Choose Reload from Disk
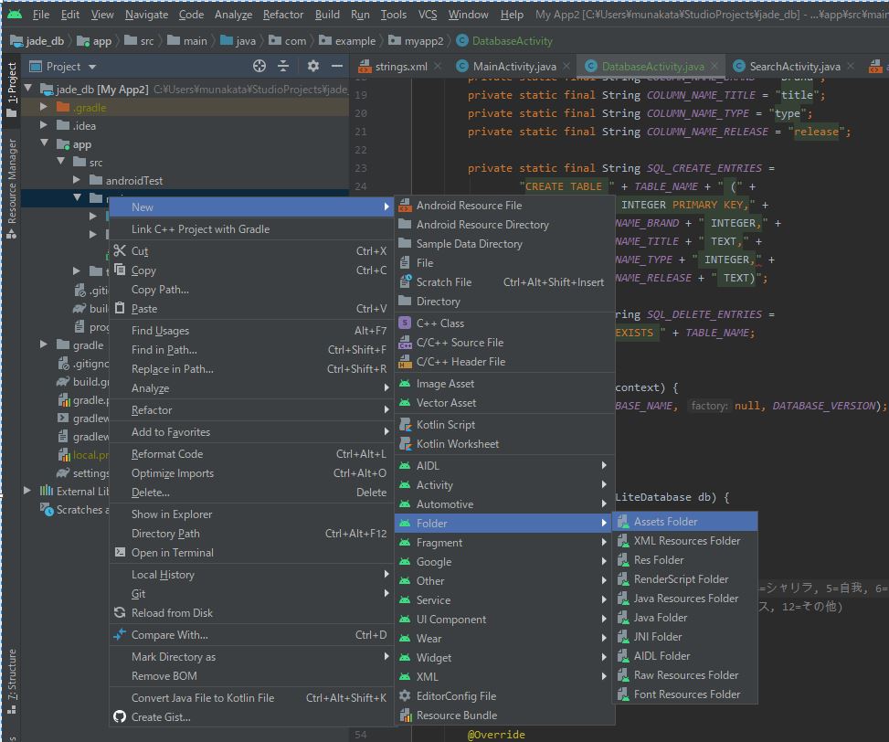The image size is (889, 742). [172, 612]
